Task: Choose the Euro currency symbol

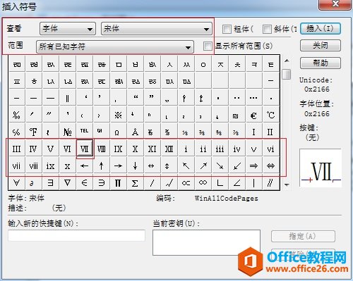Action: click(x=254, y=115)
